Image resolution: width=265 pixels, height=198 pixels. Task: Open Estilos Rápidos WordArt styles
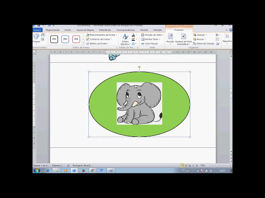click(125, 39)
